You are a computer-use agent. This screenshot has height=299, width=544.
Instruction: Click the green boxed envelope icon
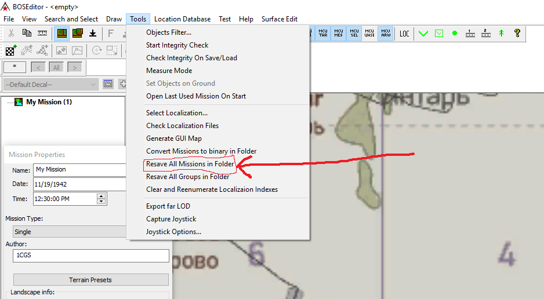tap(439, 34)
